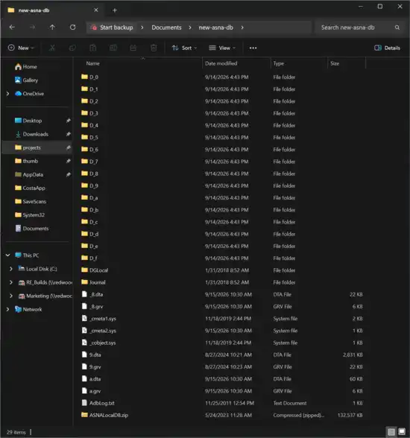Click the search magnifier icon
This screenshot has height=438, width=410.
coord(397,28)
